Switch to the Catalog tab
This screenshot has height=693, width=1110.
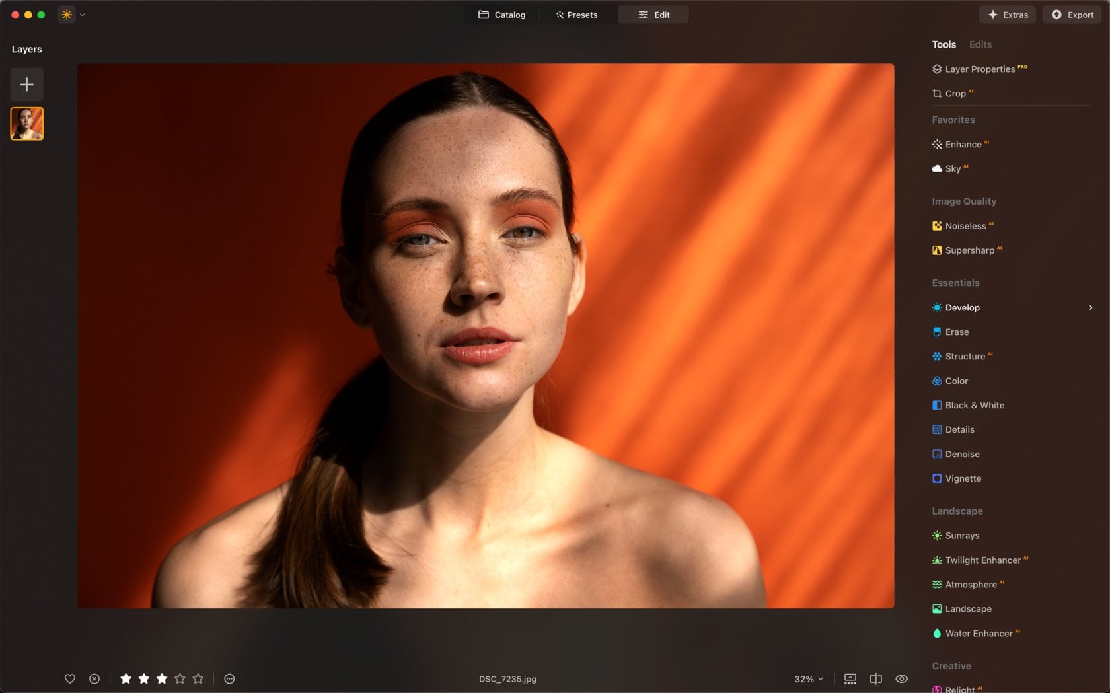[501, 14]
